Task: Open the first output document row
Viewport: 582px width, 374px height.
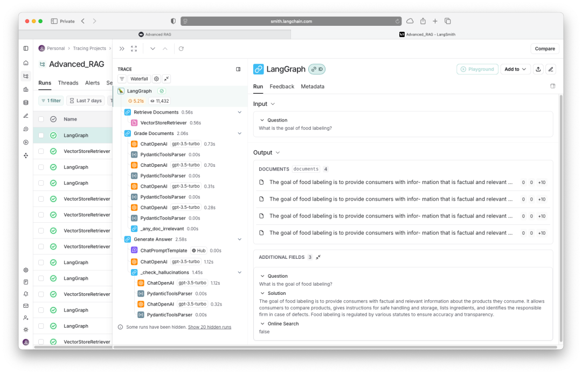Action: (403, 182)
